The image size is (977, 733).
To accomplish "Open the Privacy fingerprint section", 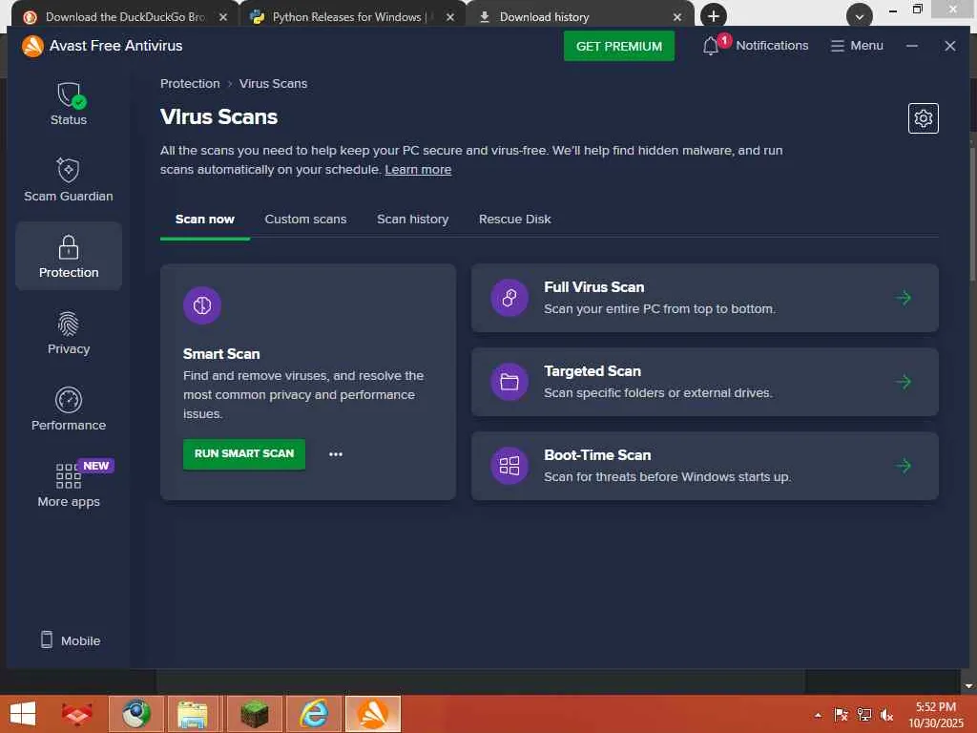I will pyautogui.click(x=69, y=332).
